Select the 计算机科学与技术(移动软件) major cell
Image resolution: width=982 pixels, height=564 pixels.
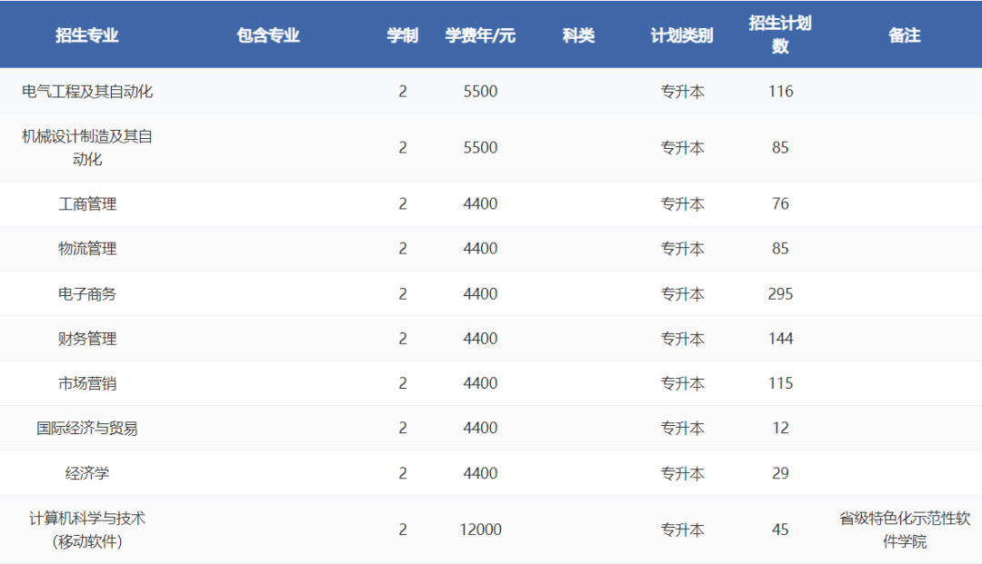[x=87, y=529]
